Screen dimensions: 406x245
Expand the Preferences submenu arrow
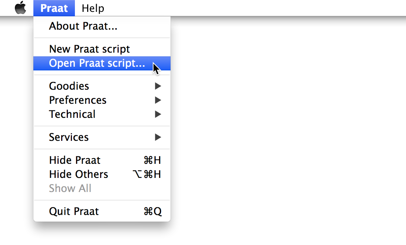158,100
